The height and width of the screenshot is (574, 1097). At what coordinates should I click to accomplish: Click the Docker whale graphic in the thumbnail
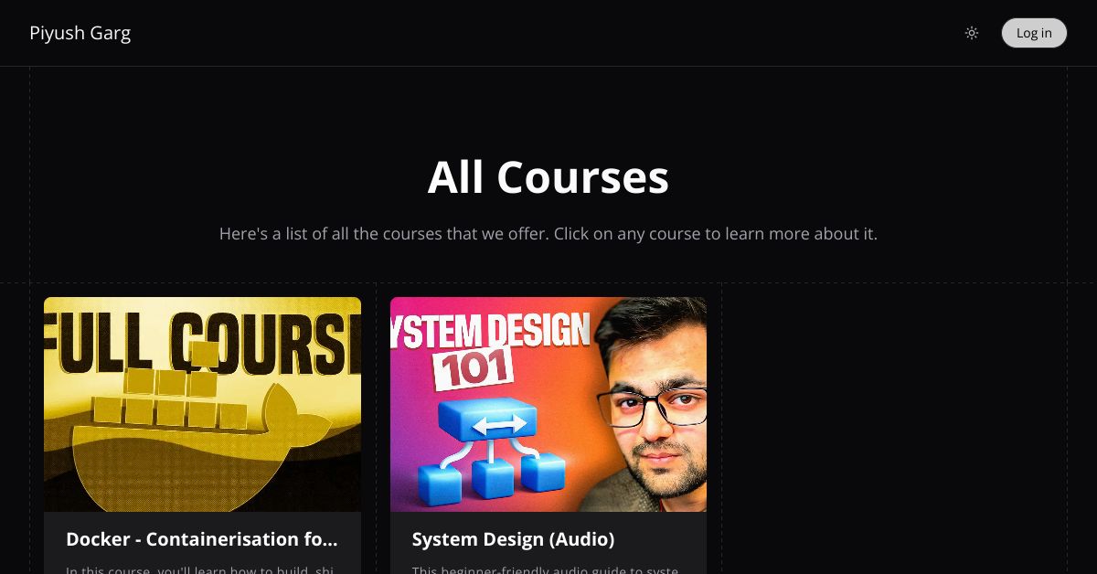[201, 448]
